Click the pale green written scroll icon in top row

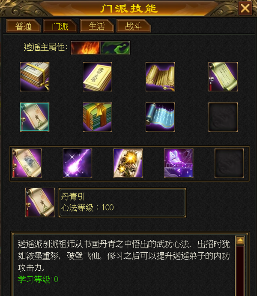(223, 77)
